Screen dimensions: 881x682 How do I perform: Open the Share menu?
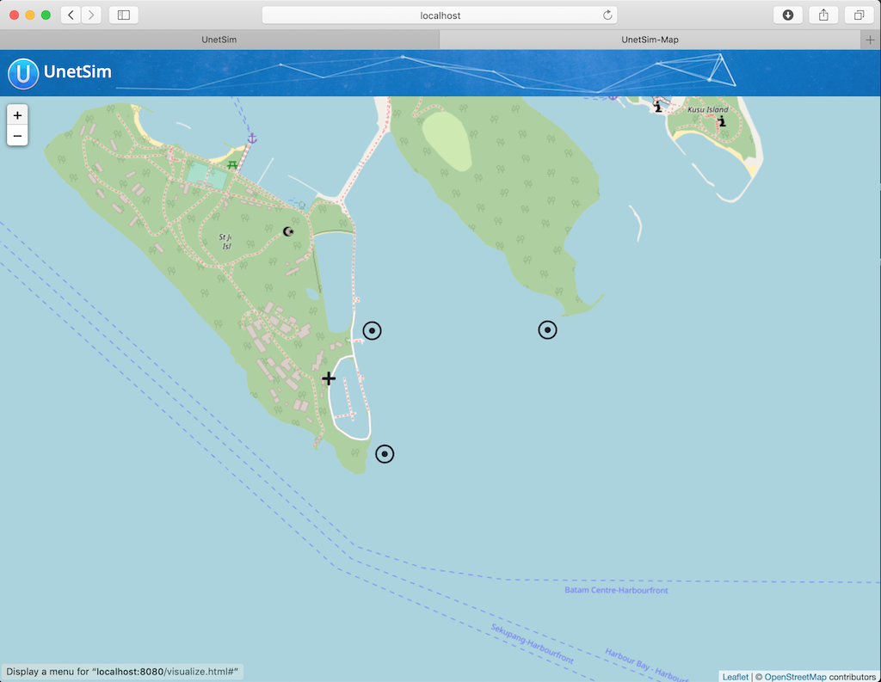coord(823,15)
